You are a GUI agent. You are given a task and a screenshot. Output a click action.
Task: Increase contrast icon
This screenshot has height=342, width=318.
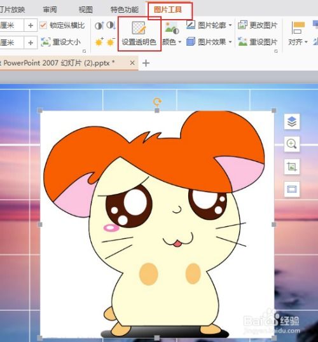click(99, 25)
